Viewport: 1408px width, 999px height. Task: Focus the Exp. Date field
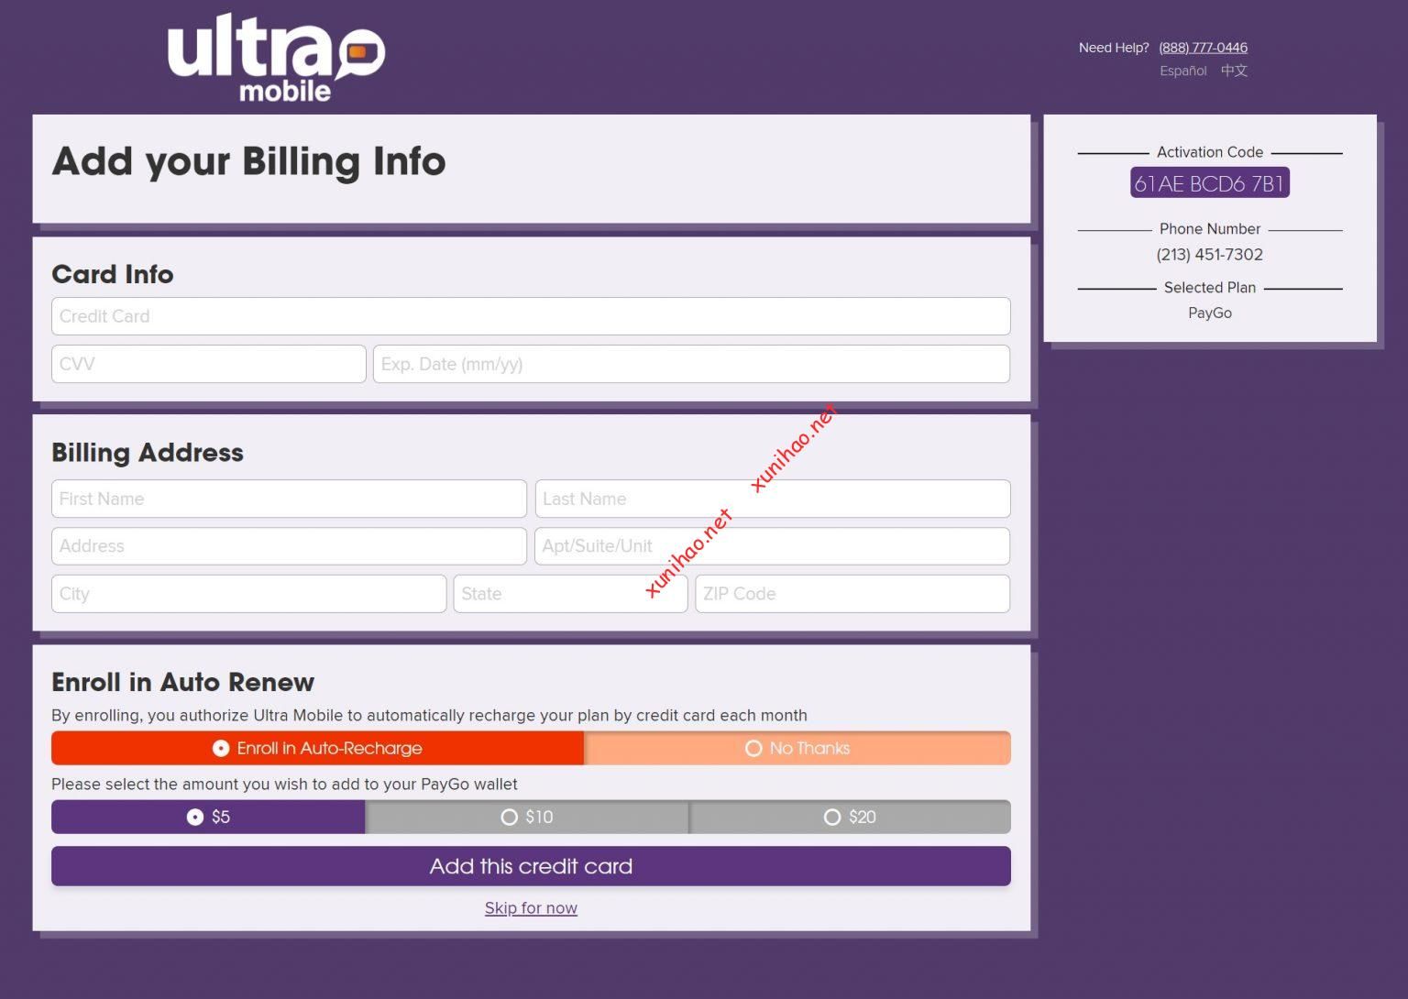(x=691, y=364)
